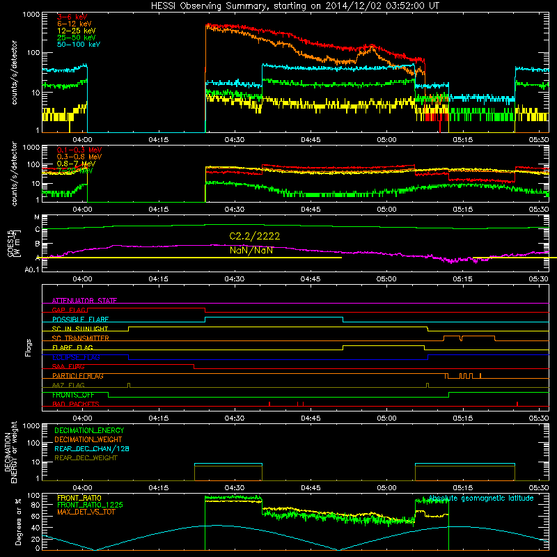557x557 pixels.
Task: Click the MAX_DET_VS_TOT legend label
Action: (86, 512)
